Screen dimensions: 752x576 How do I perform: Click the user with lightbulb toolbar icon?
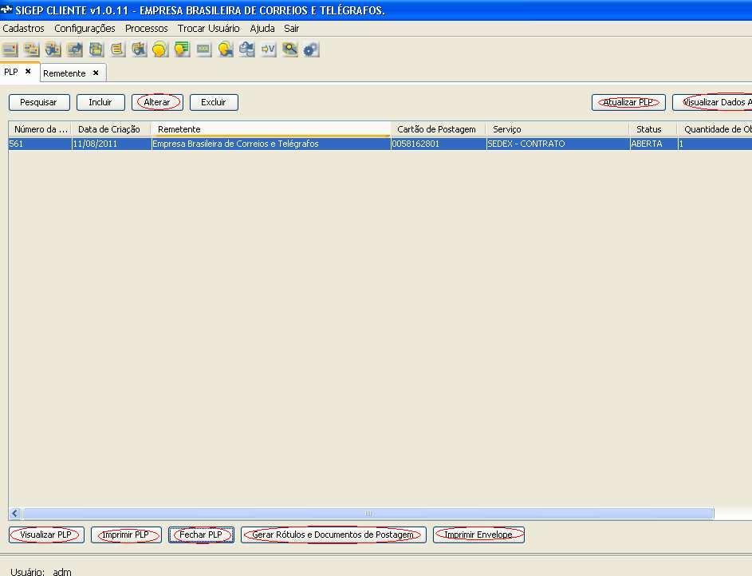pyautogui.click(x=225, y=49)
